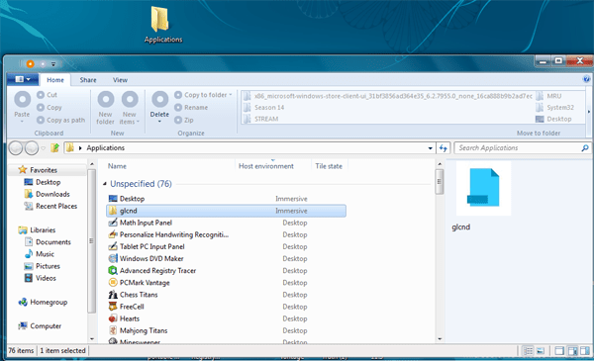Switch to the Home ribbon tab
594x361 pixels.
(x=55, y=80)
